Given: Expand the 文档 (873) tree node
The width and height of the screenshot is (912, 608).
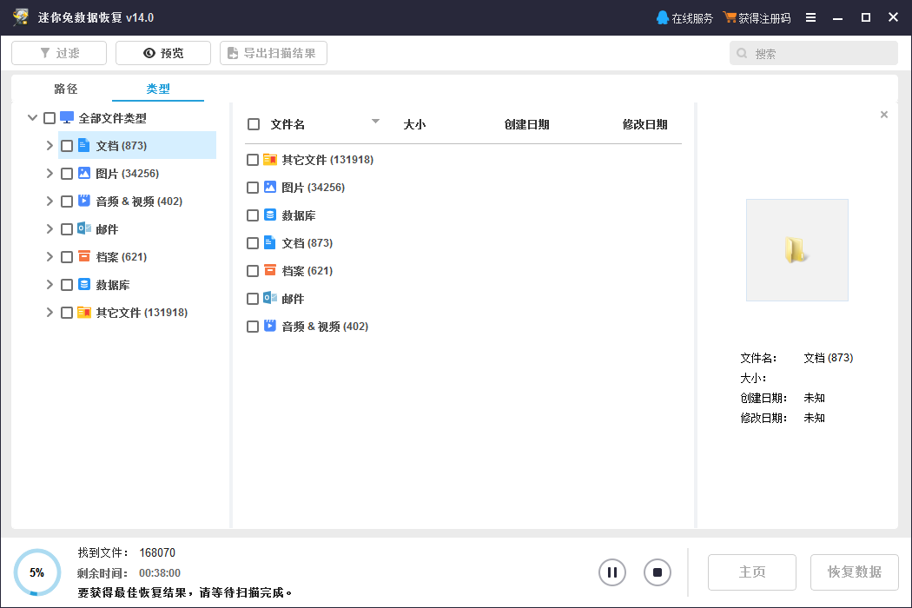Looking at the screenshot, I should (x=50, y=146).
